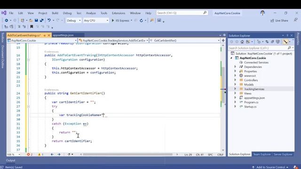Toggle Track Active Item button in Solution Explorer

coord(285,42)
